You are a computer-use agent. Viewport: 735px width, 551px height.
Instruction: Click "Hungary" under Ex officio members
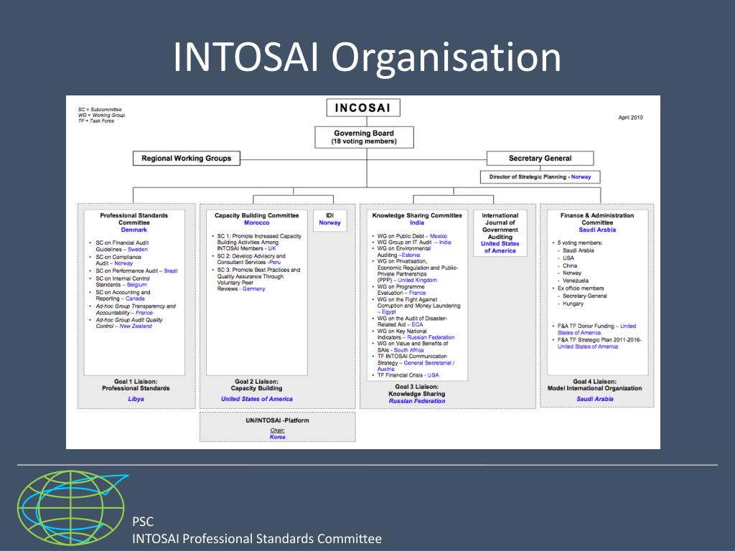click(573, 303)
